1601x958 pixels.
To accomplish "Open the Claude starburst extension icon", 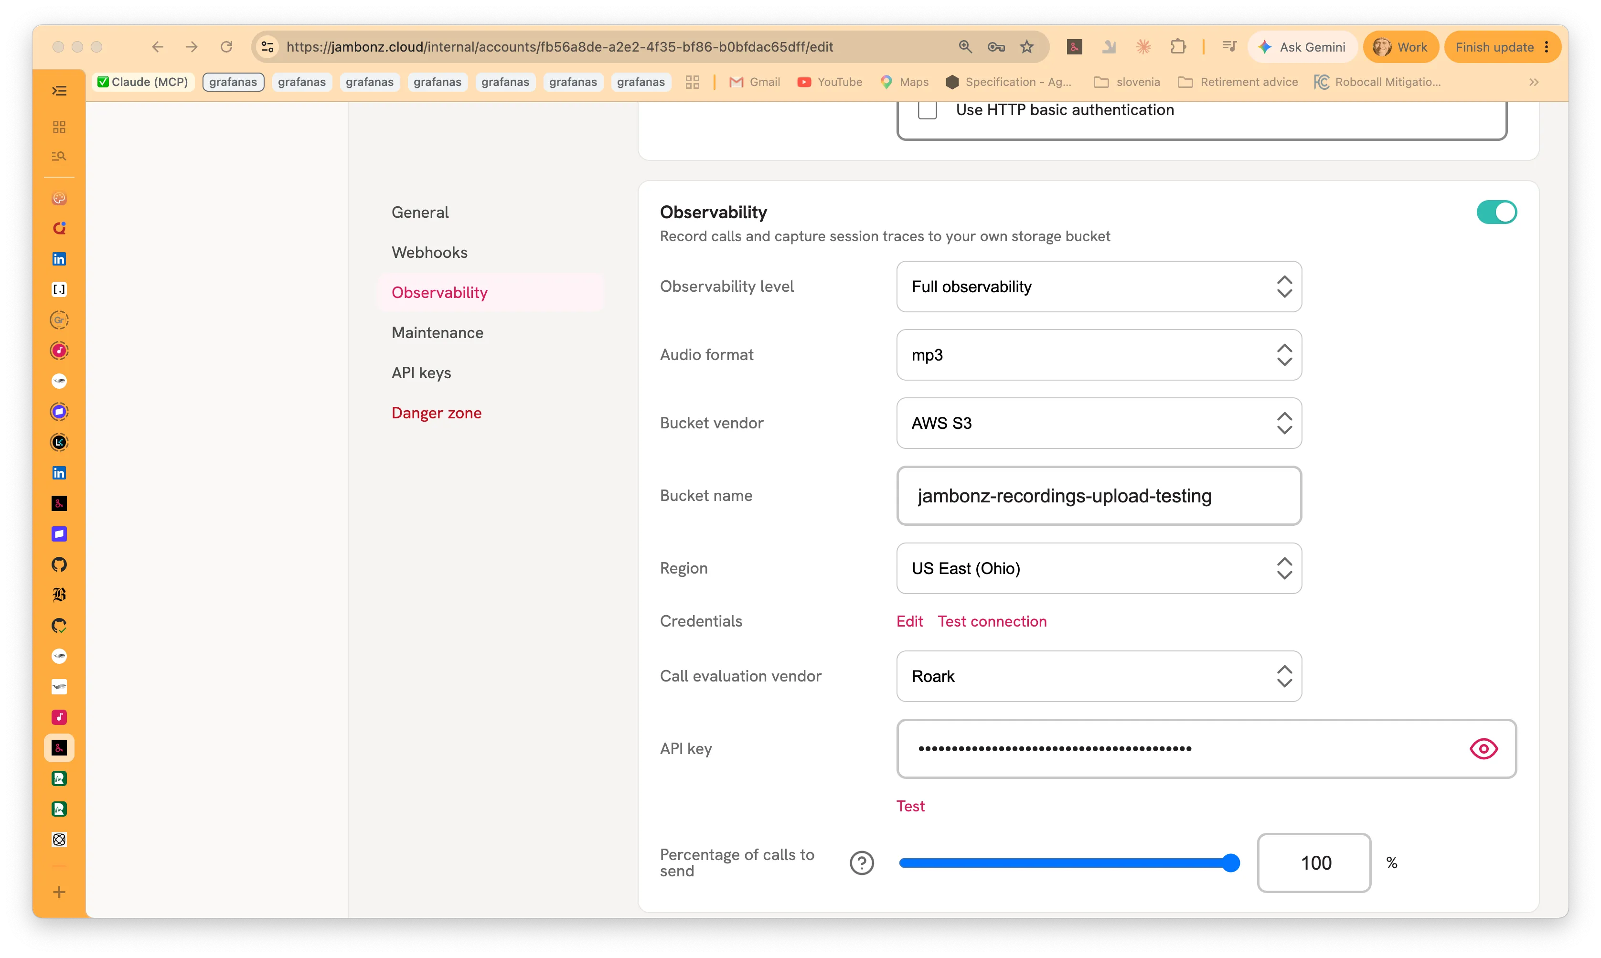I will (1143, 46).
